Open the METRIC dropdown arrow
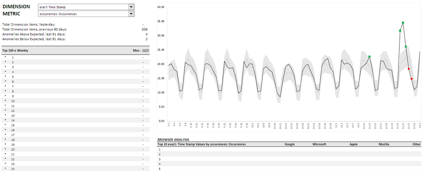This screenshot has height=171, width=424. (x=131, y=14)
